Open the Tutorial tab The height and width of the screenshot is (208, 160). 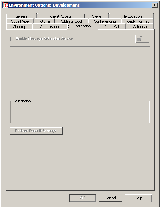44,21
